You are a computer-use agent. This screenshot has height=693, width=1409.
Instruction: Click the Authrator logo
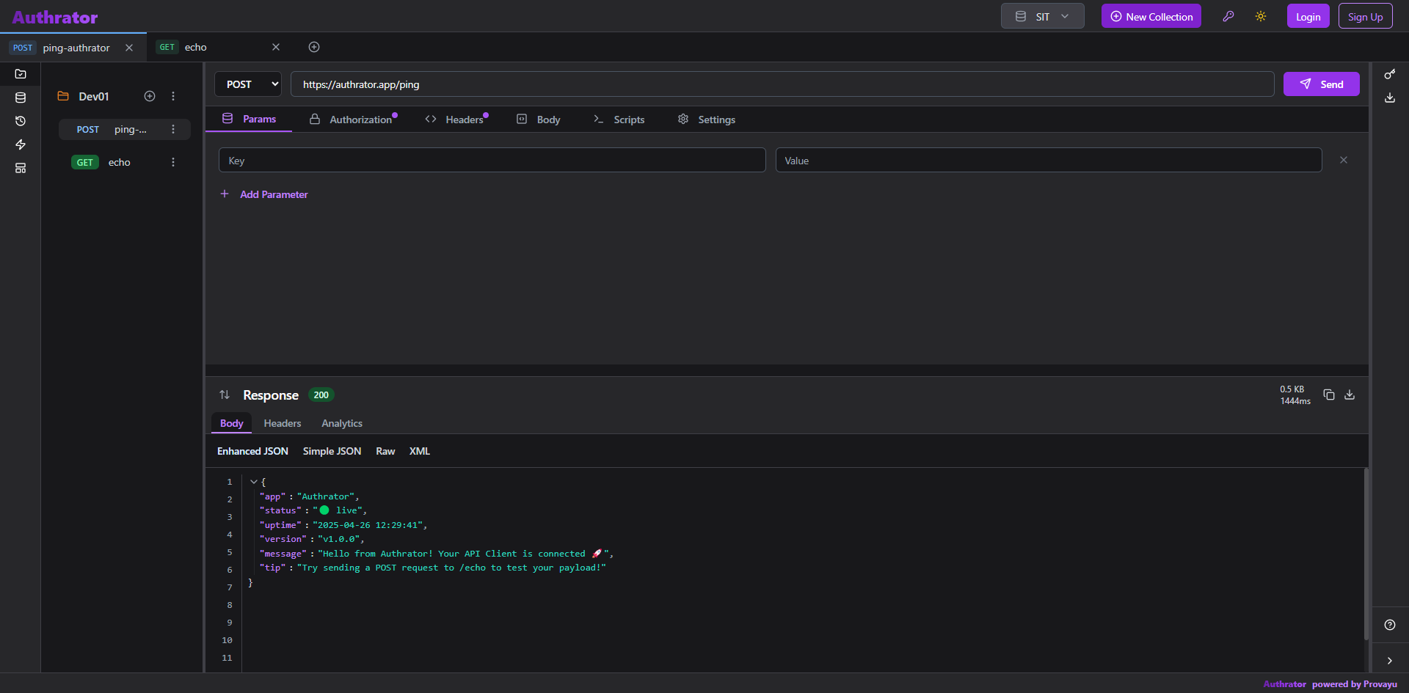pyautogui.click(x=55, y=17)
